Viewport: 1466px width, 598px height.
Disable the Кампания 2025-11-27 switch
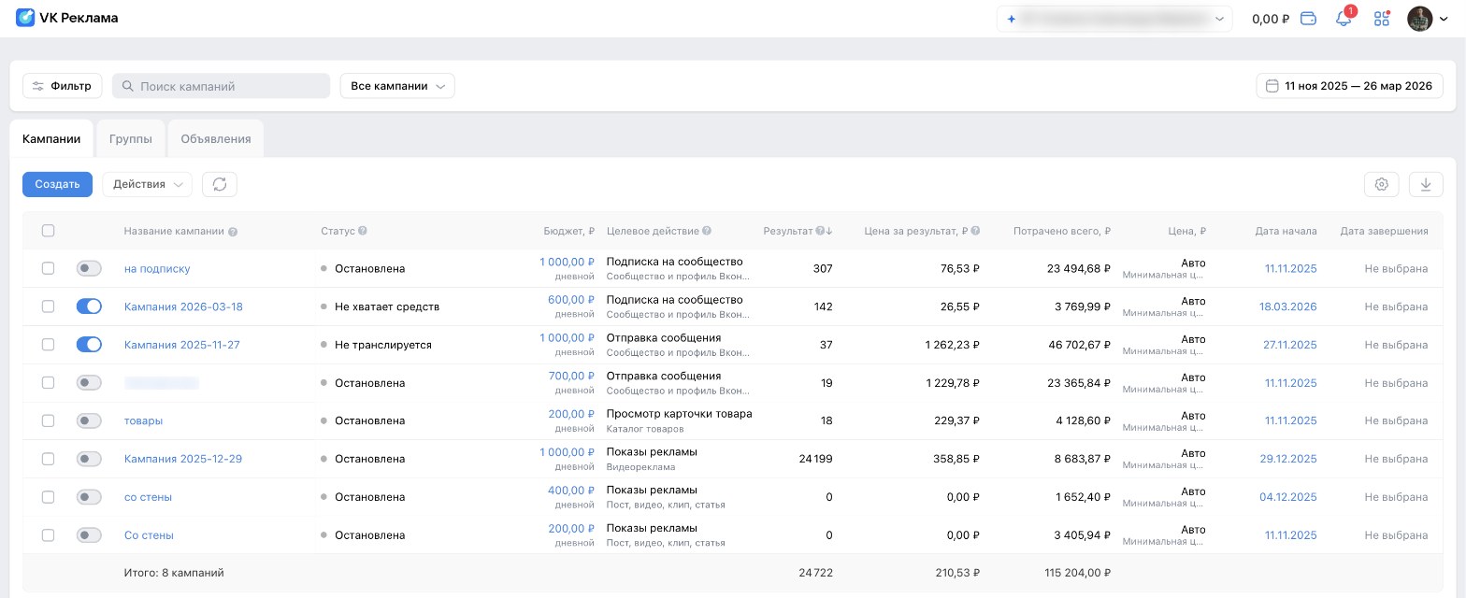89,345
